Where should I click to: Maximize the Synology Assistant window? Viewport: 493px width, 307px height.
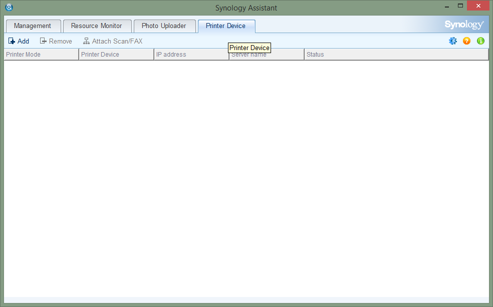[460, 6]
